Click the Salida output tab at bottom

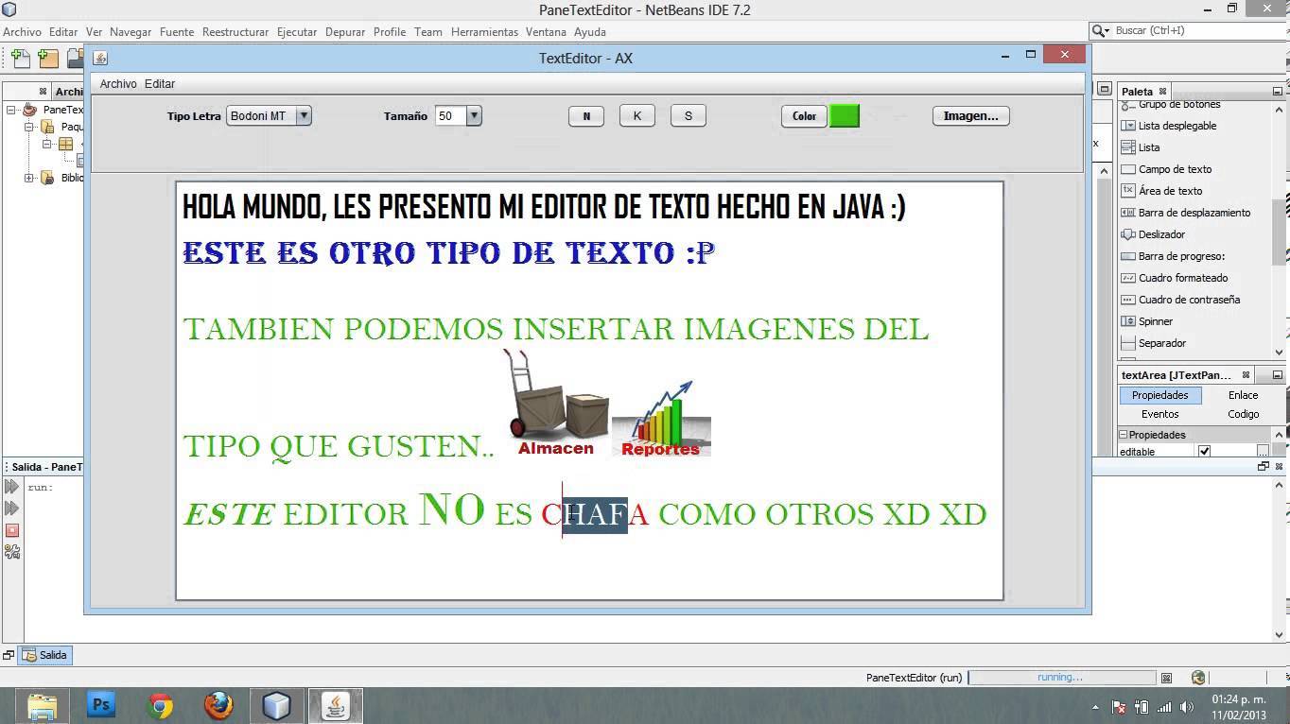46,655
